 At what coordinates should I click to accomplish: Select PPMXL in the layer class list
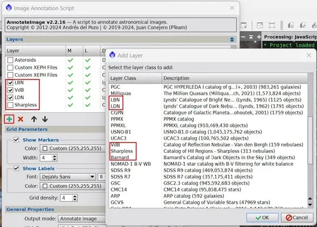pos(118,125)
